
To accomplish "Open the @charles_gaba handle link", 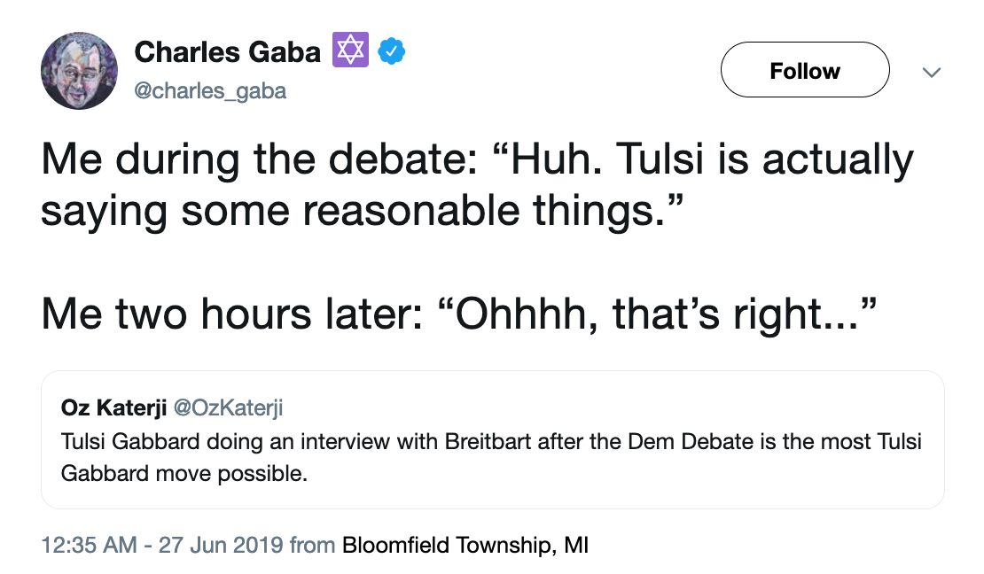I will tap(210, 91).
